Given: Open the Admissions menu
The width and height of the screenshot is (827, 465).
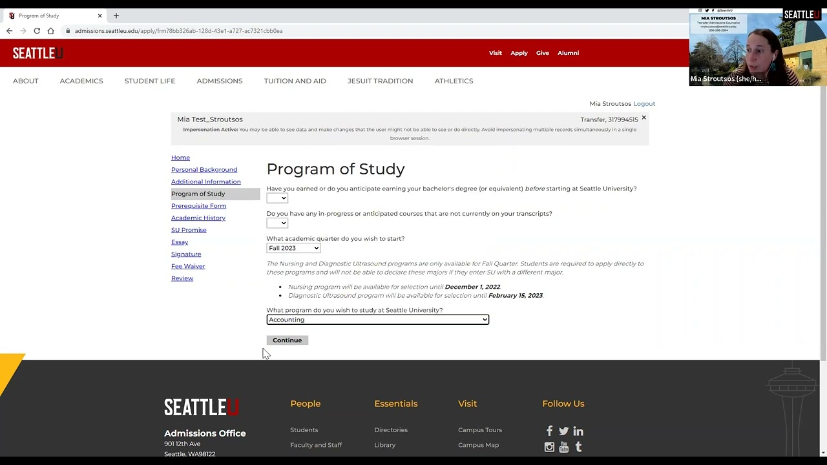Looking at the screenshot, I should pyautogui.click(x=220, y=81).
